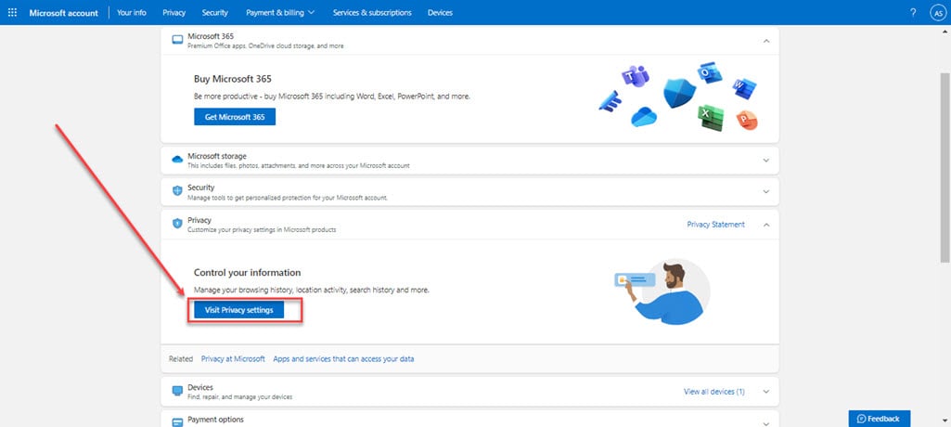Open the Privacy Statement link
Image resolution: width=951 pixels, height=427 pixels.
coord(715,225)
